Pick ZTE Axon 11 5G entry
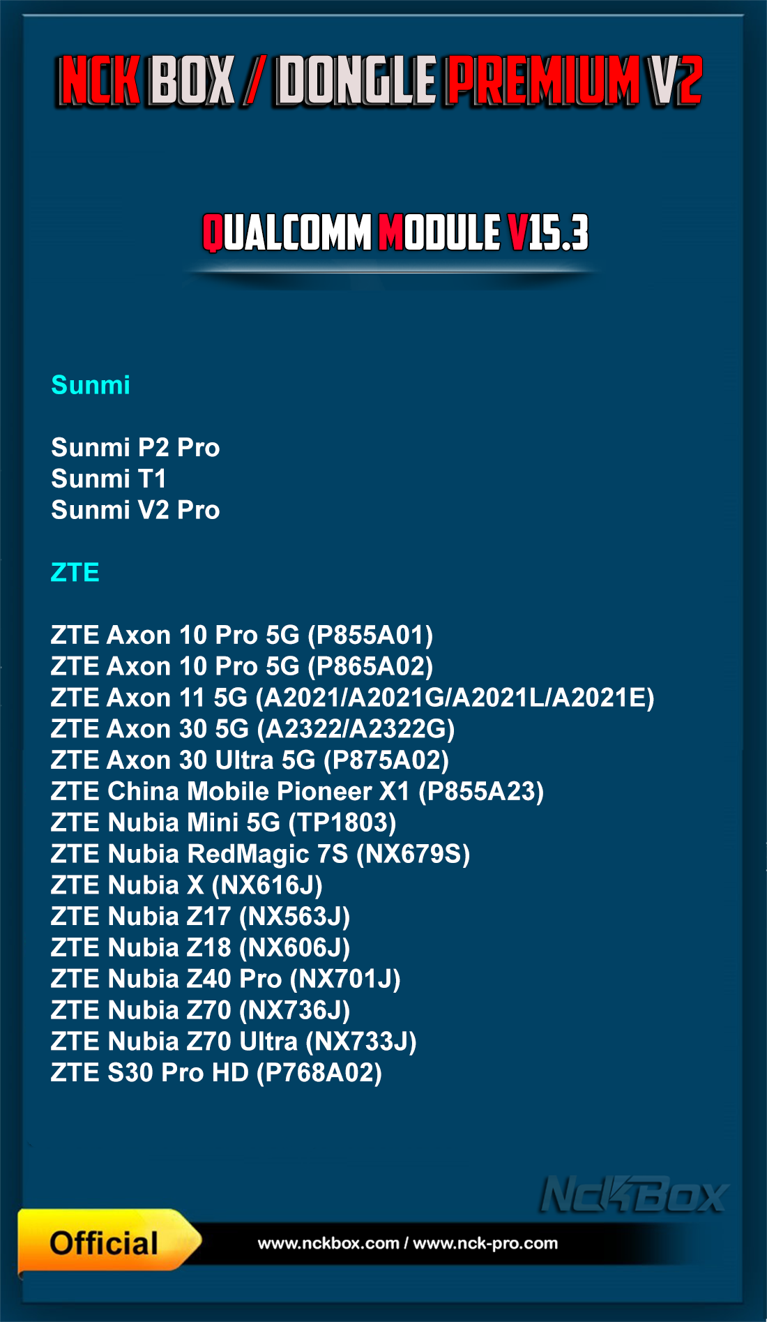 pyautogui.click(x=353, y=698)
